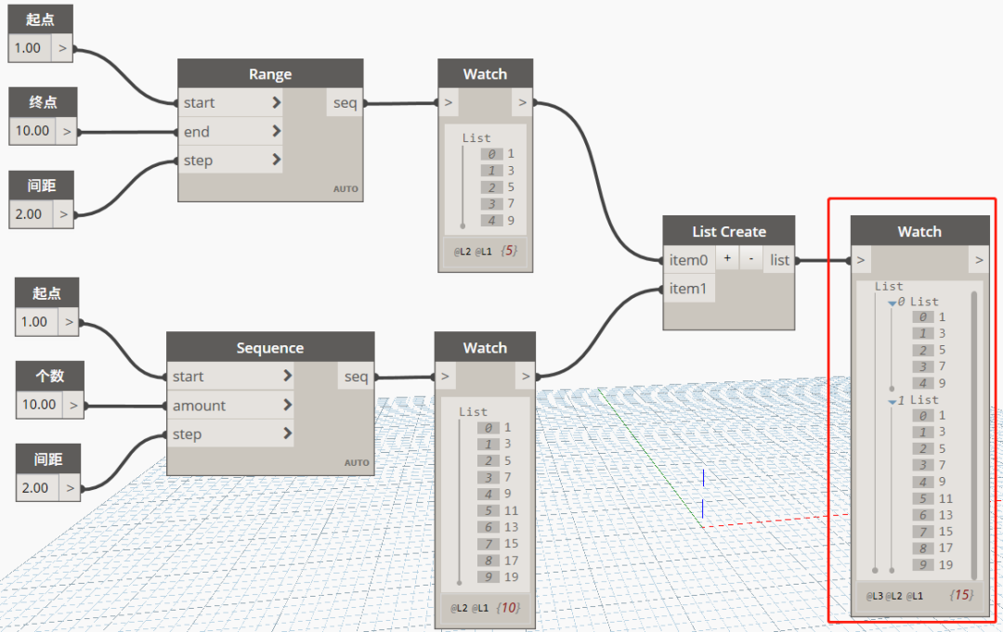Viewport: 1003px width, 632px height.
Task: Click the Sequence node amount port chevron
Action: click(x=287, y=405)
